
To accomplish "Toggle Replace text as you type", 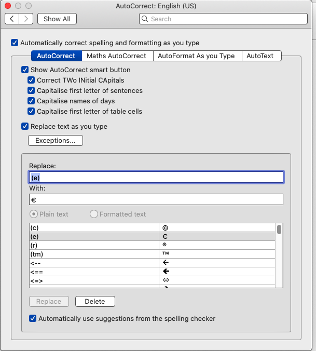I will [x=25, y=126].
